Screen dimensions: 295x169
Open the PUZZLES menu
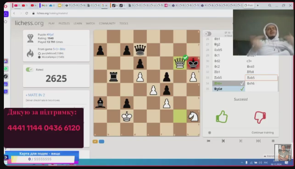[x=64, y=24]
